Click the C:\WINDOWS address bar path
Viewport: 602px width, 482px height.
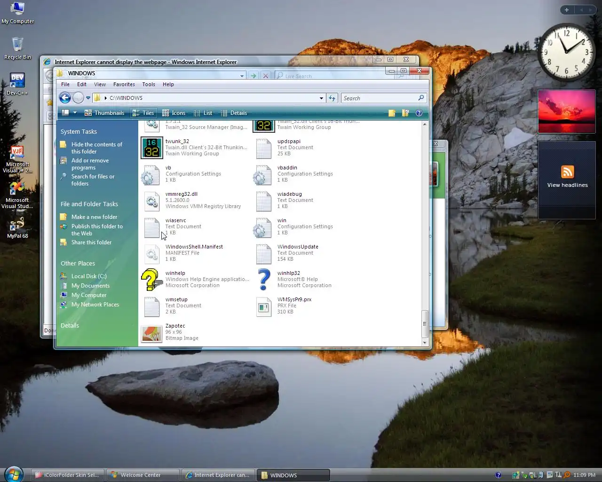coord(126,98)
